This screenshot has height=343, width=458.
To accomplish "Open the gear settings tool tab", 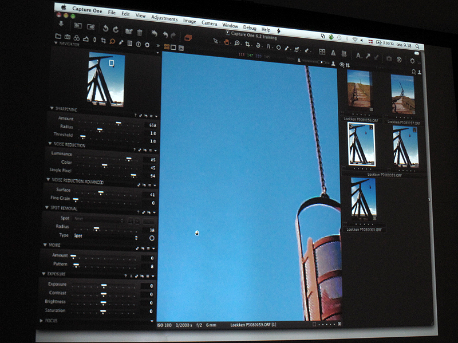I will point(147,45).
